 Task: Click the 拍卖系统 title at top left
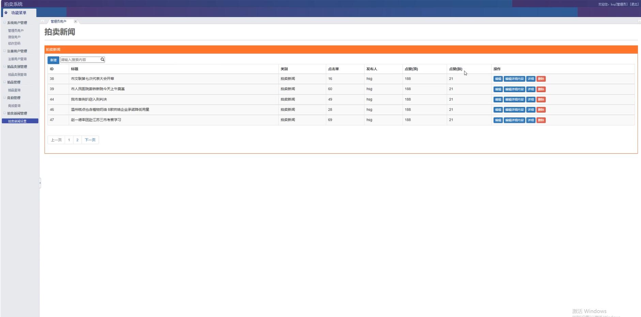pyautogui.click(x=13, y=4)
